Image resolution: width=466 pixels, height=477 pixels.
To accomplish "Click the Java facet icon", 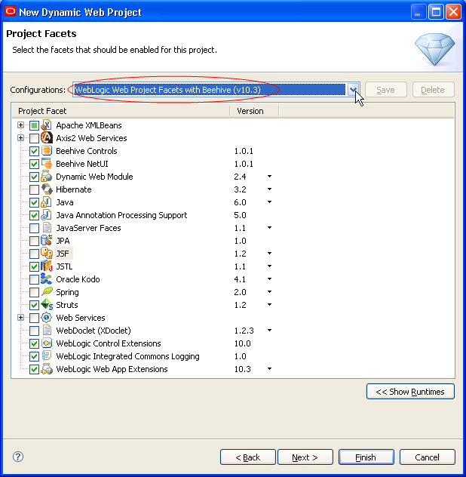I will (46, 202).
